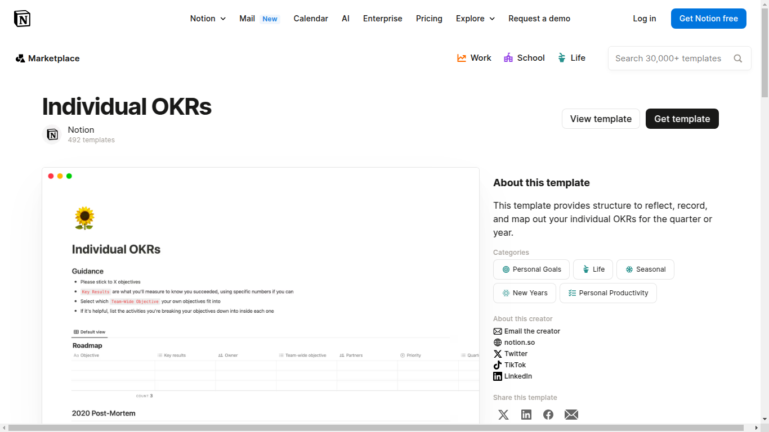The width and height of the screenshot is (769, 432).
Task: Open the Pricing menu item
Action: coord(429,19)
